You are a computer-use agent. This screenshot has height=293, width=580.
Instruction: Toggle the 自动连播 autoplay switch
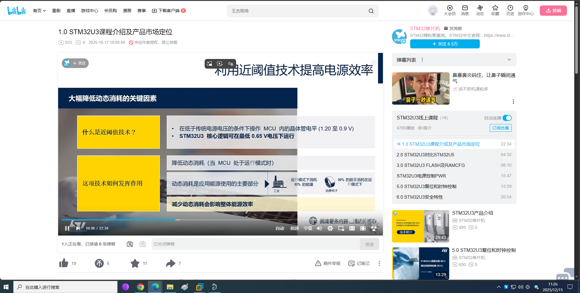[507, 118]
